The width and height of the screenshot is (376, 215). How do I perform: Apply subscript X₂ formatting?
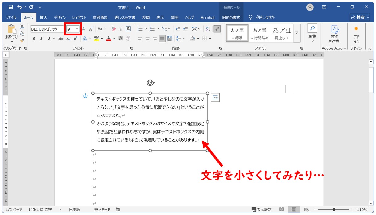coord(68,39)
